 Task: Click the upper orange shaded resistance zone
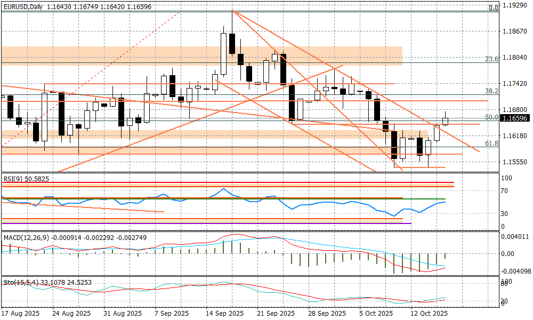[201, 55]
